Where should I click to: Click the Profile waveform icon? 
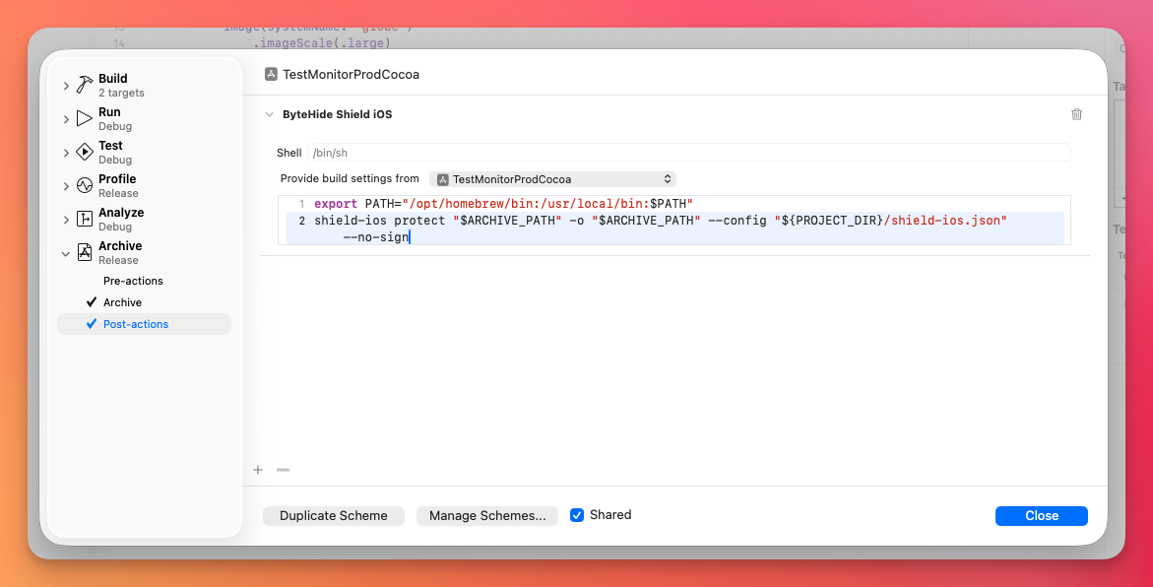pos(85,185)
